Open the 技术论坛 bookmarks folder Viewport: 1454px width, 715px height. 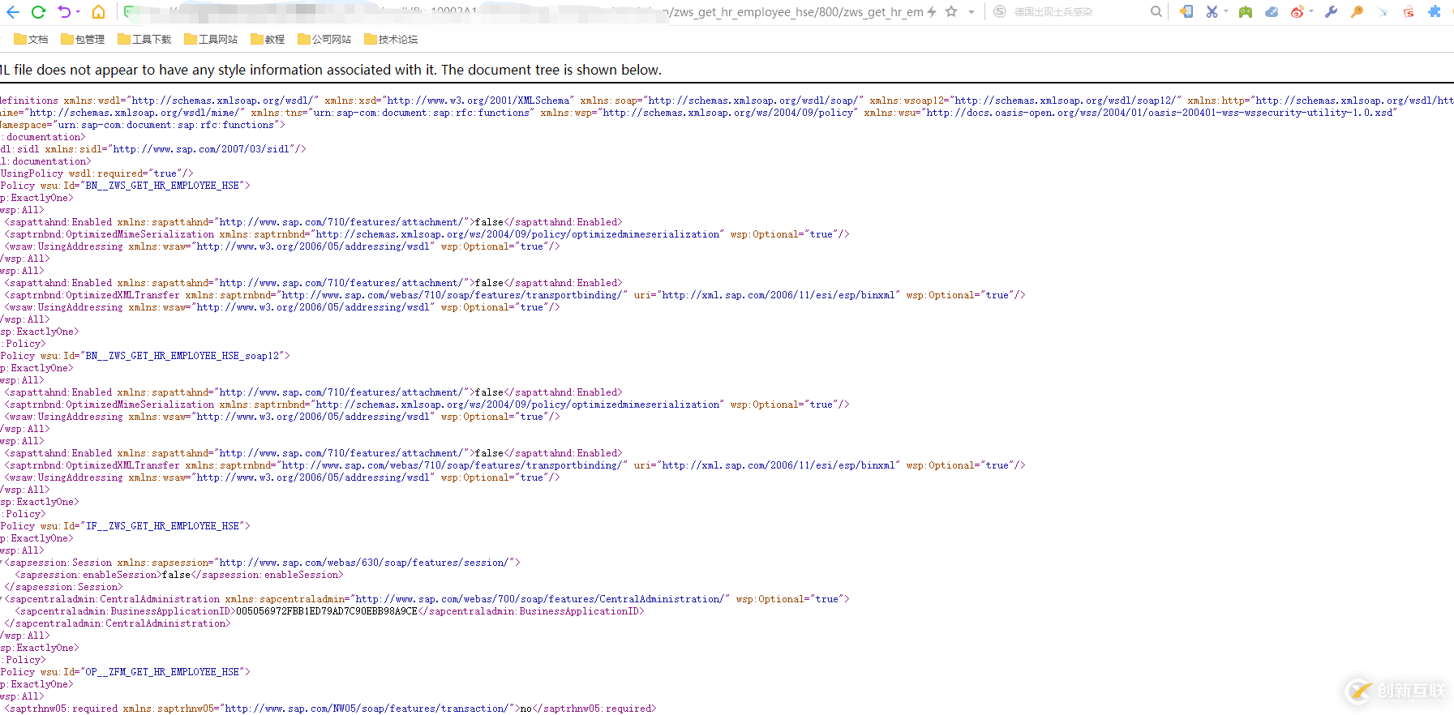point(391,39)
